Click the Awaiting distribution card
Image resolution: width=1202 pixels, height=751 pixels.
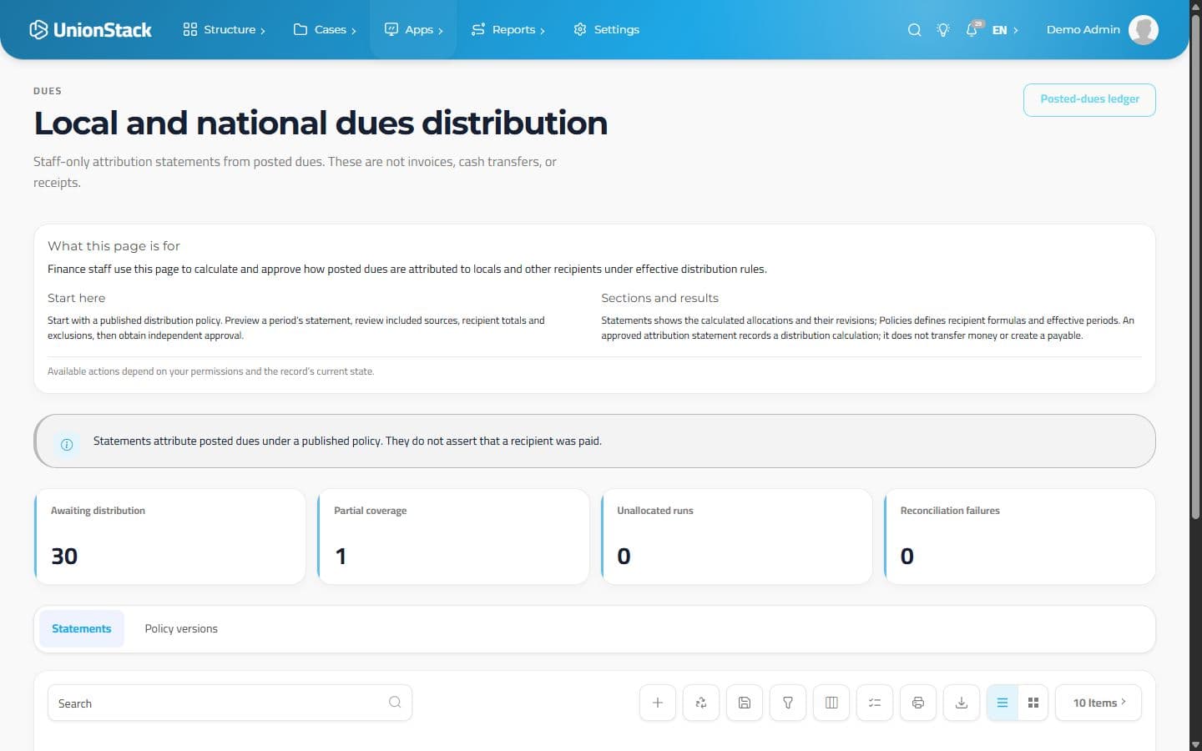tap(170, 537)
